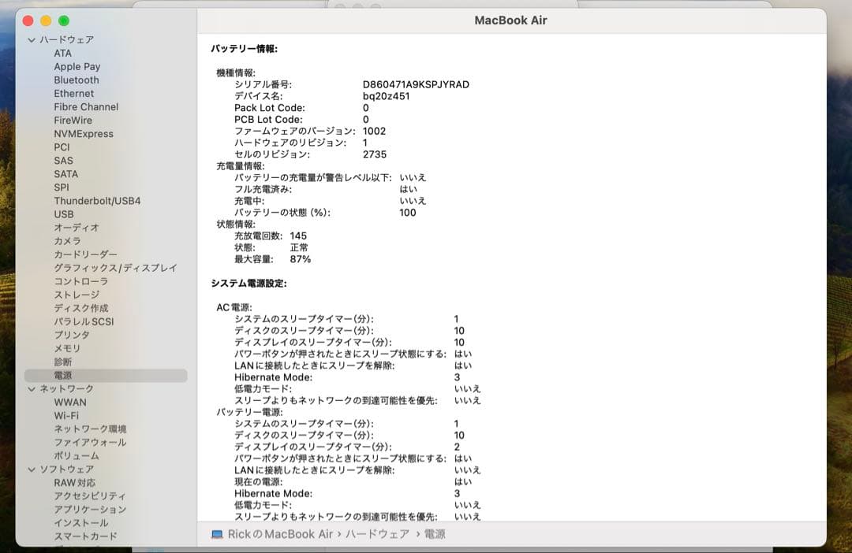Collapse the ネットワーク section
This screenshot has height=553, width=852.
(32, 388)
